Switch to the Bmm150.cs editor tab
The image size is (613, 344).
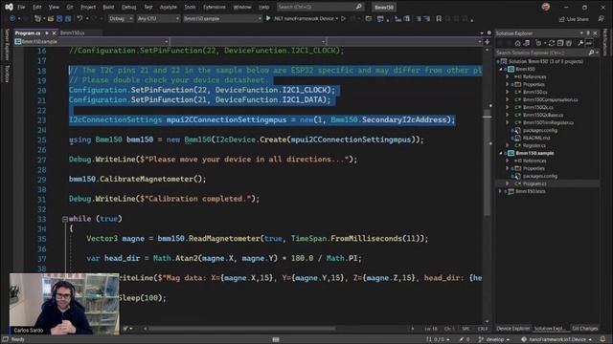pyautogui.click(x=73, y=33)
